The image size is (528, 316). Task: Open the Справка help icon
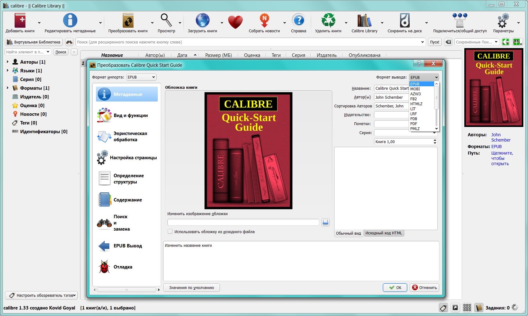(x=299, y=21)
